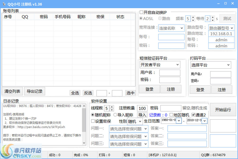Click the ADSL 账号 input field
This screenshot has width=238, height=159.
[x=171, y=37]
